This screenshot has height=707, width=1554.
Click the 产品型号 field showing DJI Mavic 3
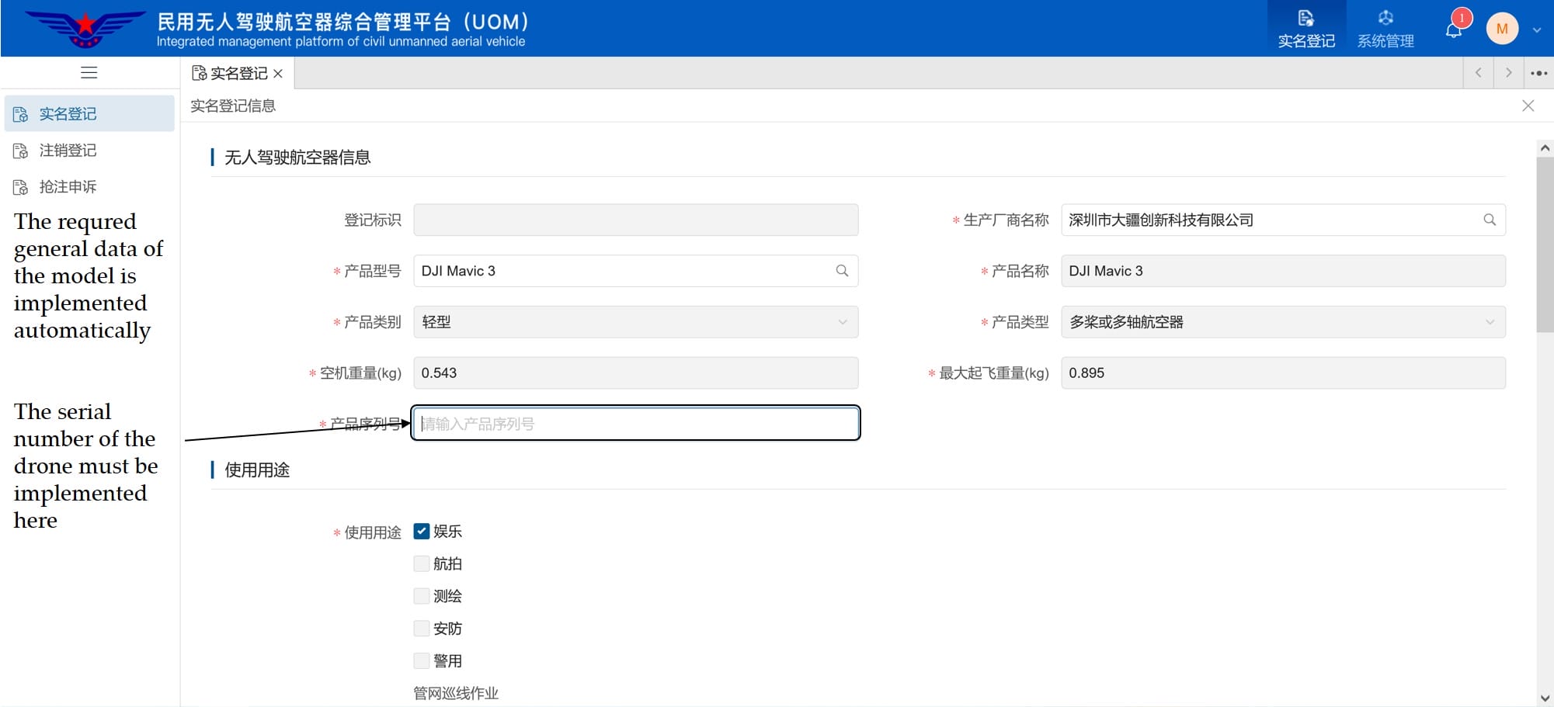coord(636,271)
